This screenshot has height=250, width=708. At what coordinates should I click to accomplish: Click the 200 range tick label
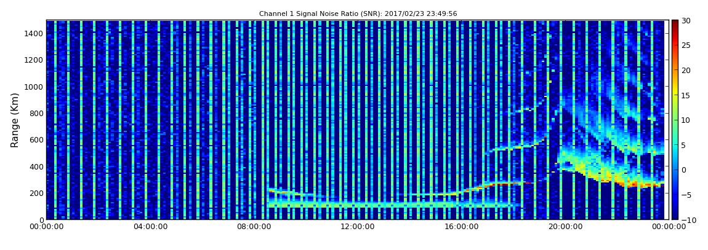(36, 193)
